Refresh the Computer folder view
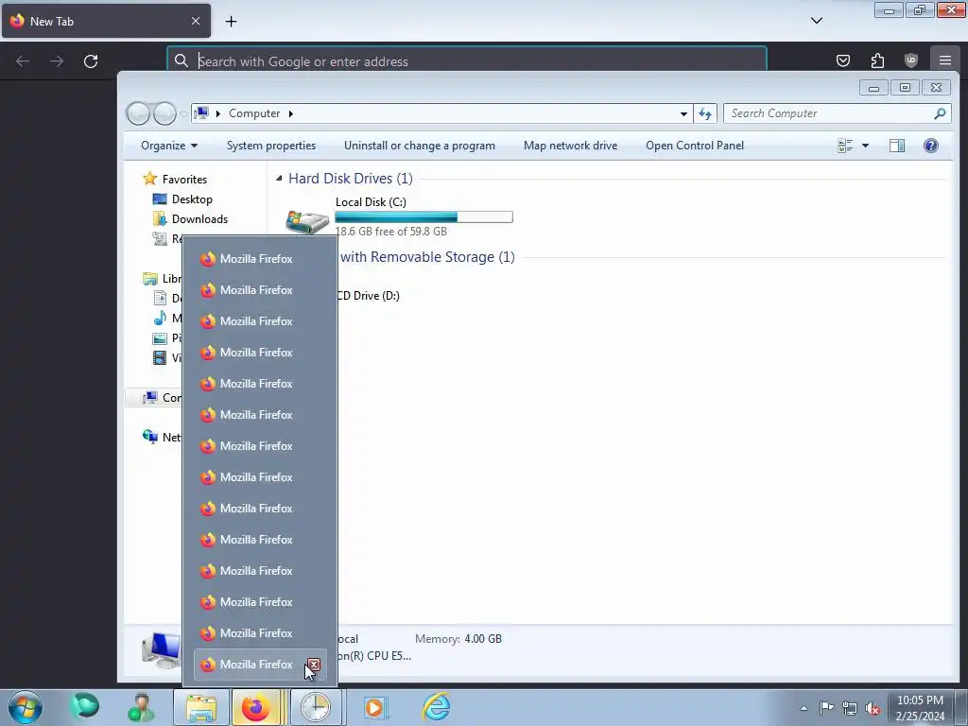Screen dimensions: 968x726 (x=705, y=113)
